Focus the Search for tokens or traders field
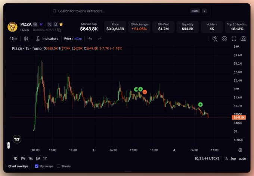254x176 pixels. click(130, 11)
